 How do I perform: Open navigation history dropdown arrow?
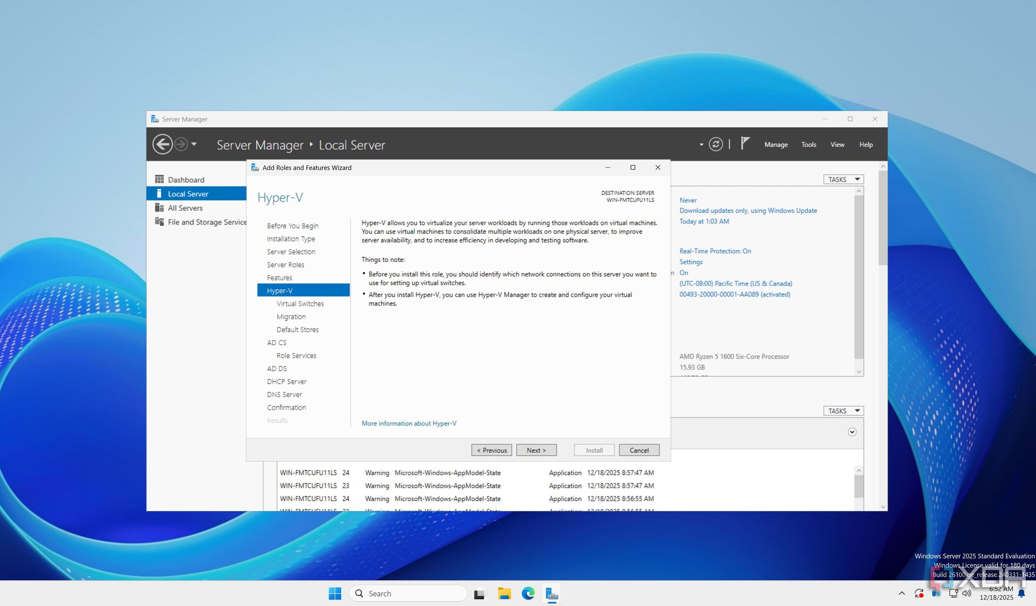pos(194,144)
